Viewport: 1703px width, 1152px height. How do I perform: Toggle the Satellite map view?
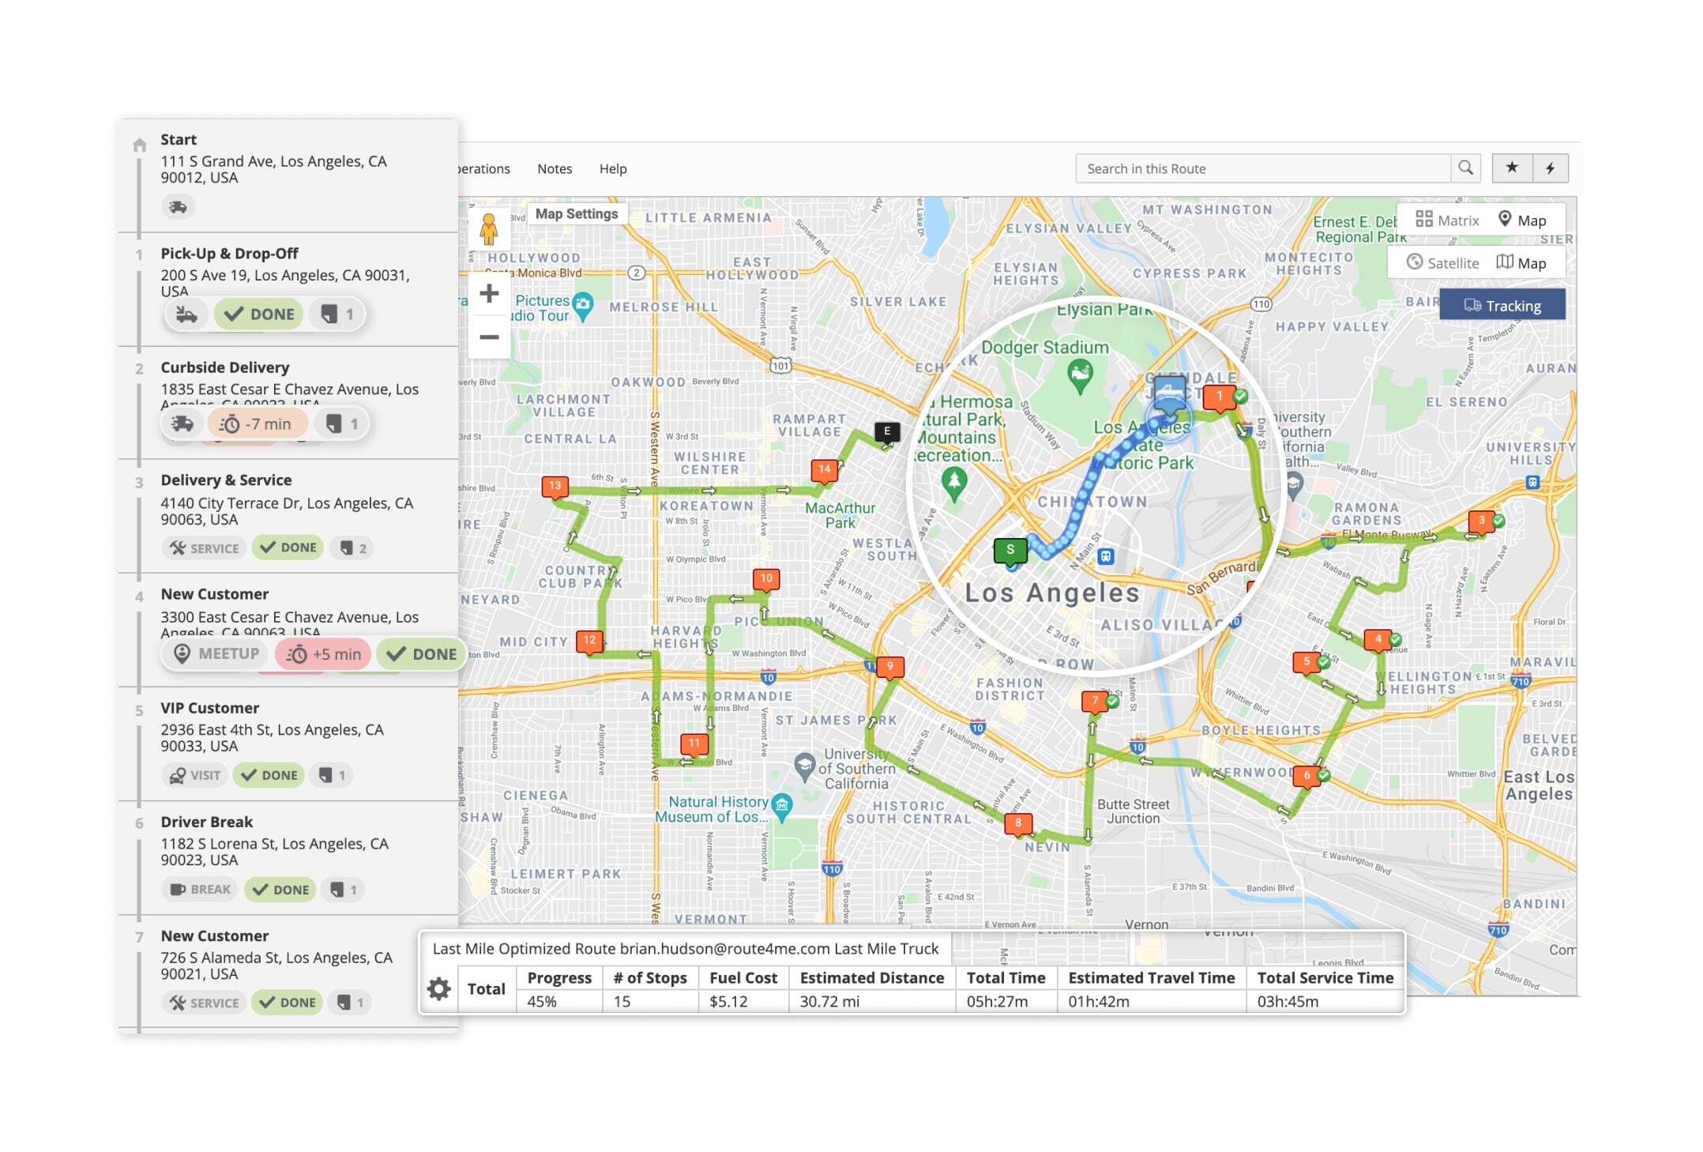pyautogui.click(x=1442, y=262)
